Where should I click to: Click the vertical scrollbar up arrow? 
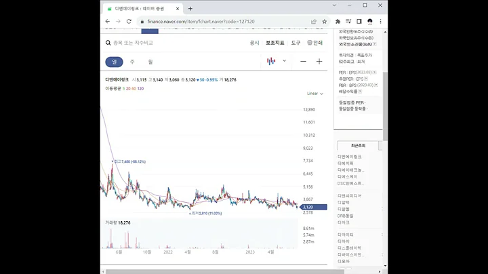pos(385,32)
